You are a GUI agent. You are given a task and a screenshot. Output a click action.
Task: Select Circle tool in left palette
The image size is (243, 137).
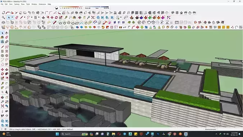(x=2, y=56)
